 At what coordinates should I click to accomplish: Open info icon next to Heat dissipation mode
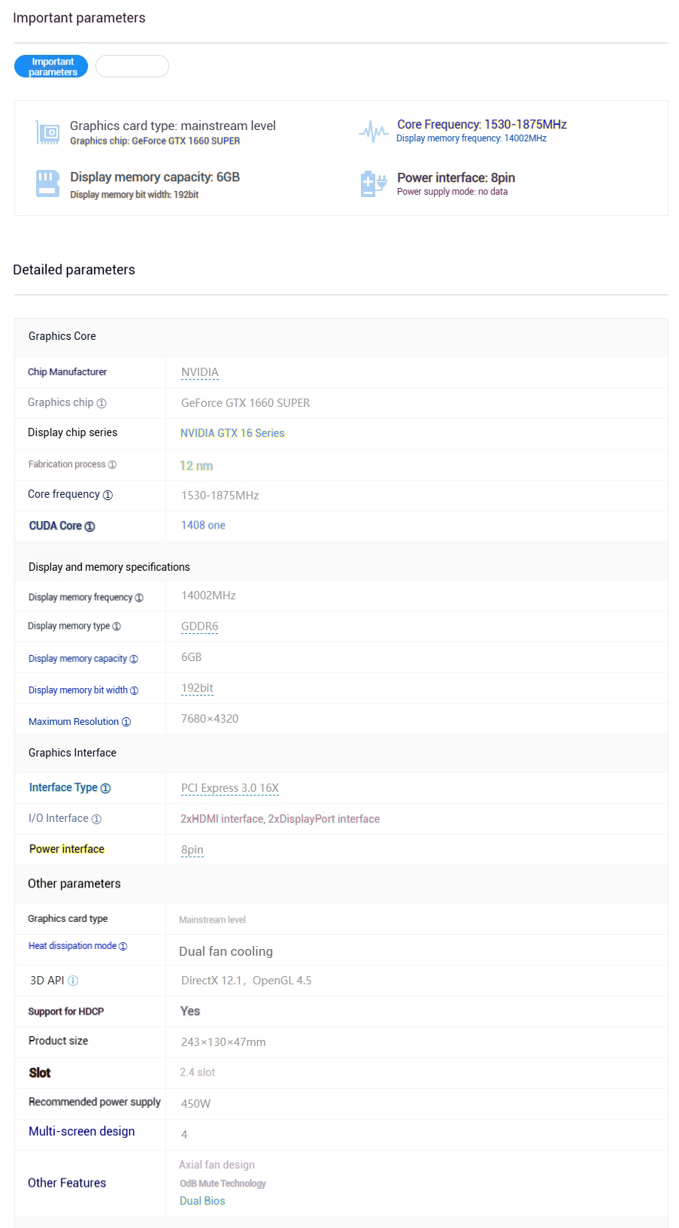[123, 946]
